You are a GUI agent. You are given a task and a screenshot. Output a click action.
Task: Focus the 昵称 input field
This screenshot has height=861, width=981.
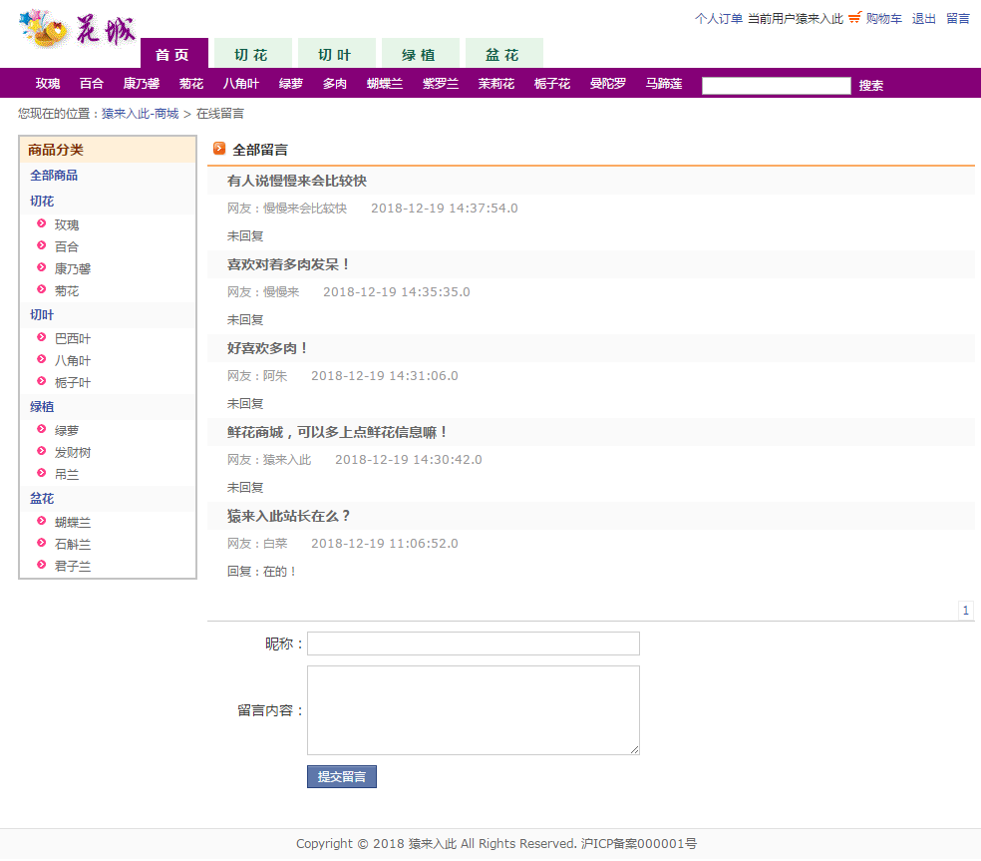[x=473, y=644]
